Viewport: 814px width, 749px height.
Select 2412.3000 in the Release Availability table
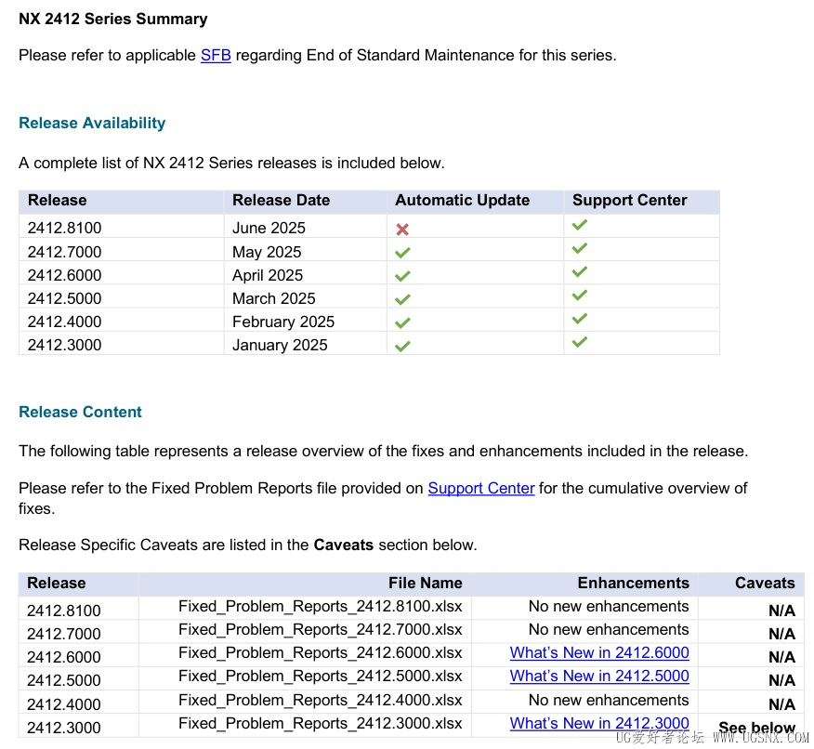click(x=64, y=345)
